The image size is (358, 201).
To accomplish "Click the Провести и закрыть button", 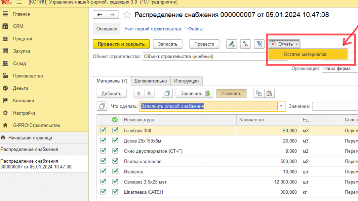I will tap(121, 44).
